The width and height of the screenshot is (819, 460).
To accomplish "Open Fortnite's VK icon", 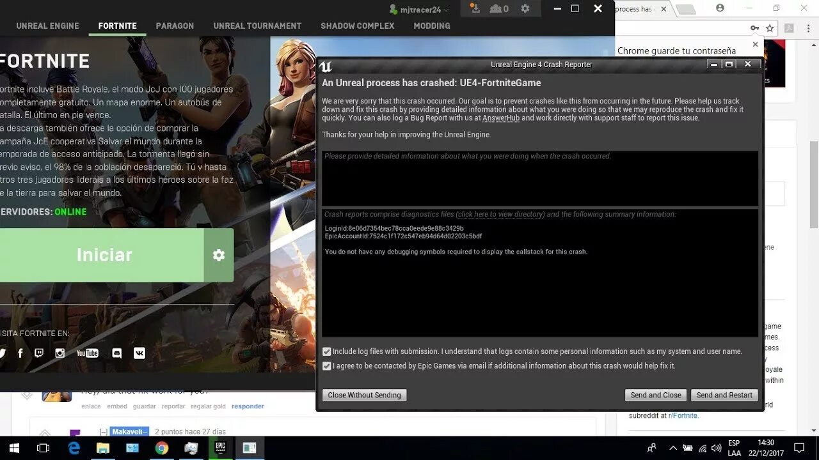I will [x=139, y=353].
